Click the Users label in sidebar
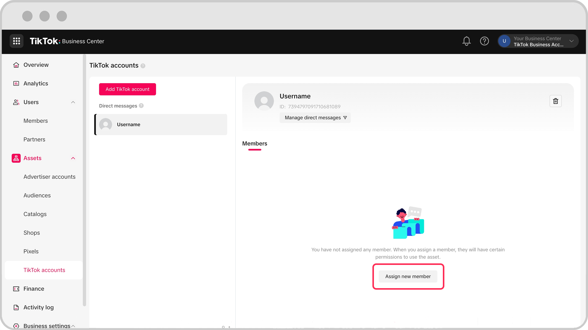 31,102
